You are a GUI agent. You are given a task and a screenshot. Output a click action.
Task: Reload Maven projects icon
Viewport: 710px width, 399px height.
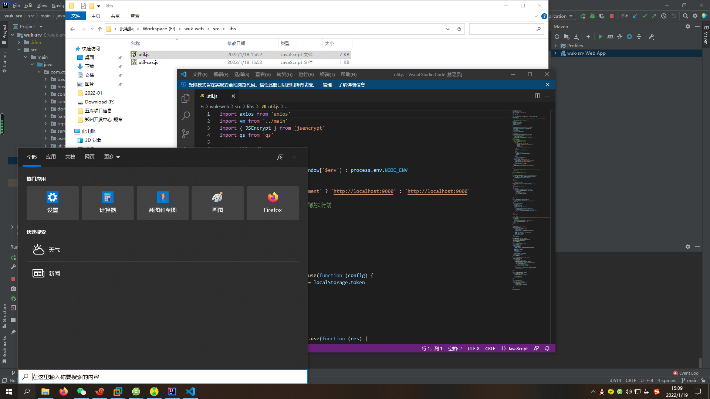(557, 37)
